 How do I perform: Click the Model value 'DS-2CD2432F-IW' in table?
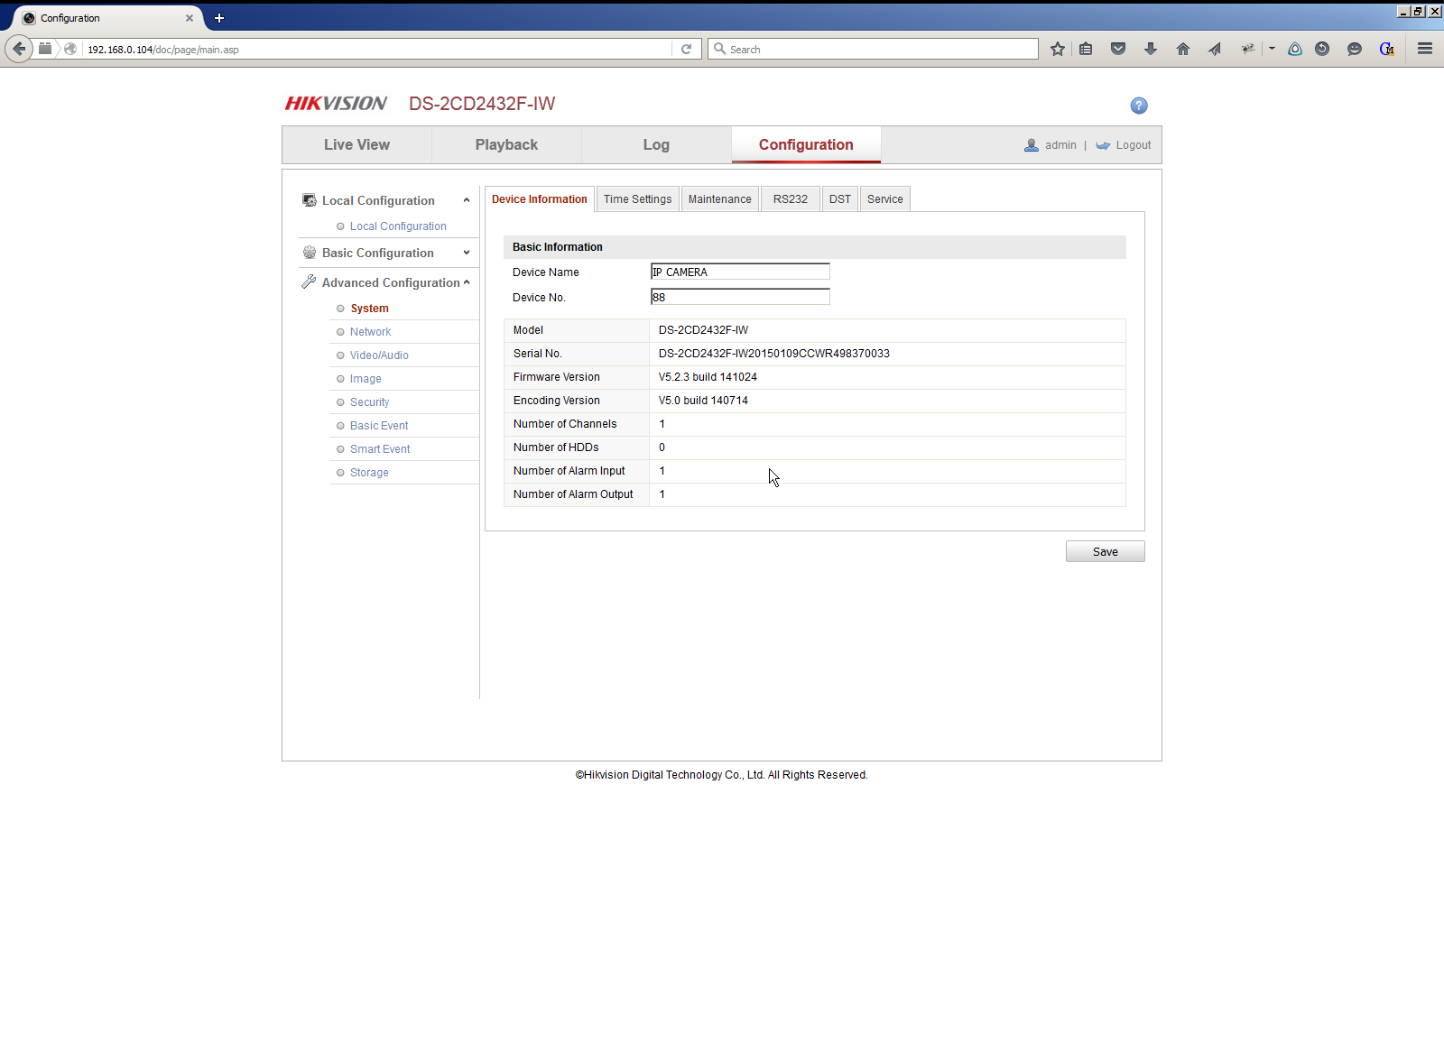(703, 330)
